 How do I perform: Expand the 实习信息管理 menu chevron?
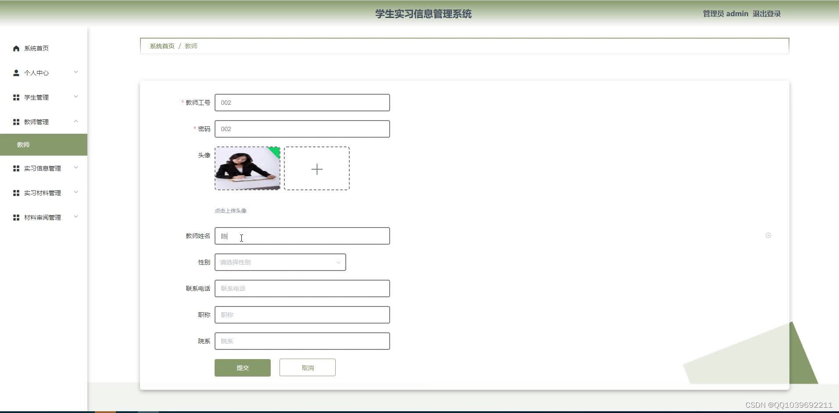pyautogui.click(x=76, y=168)
